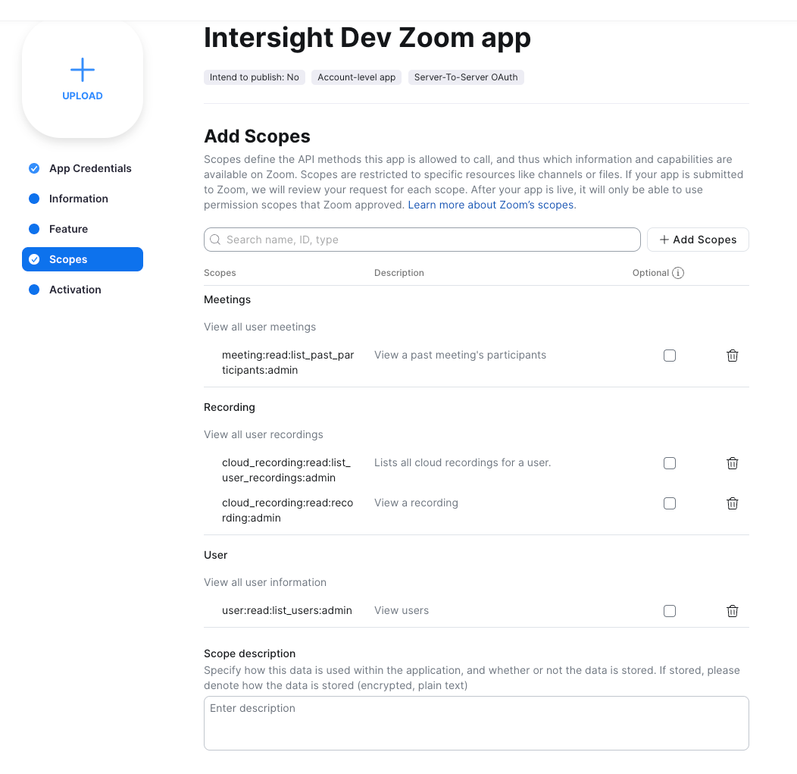This screenshot has height=774, width=797.
Task: Delete the meeting list_past_participants scope
Action: point(733,356)
